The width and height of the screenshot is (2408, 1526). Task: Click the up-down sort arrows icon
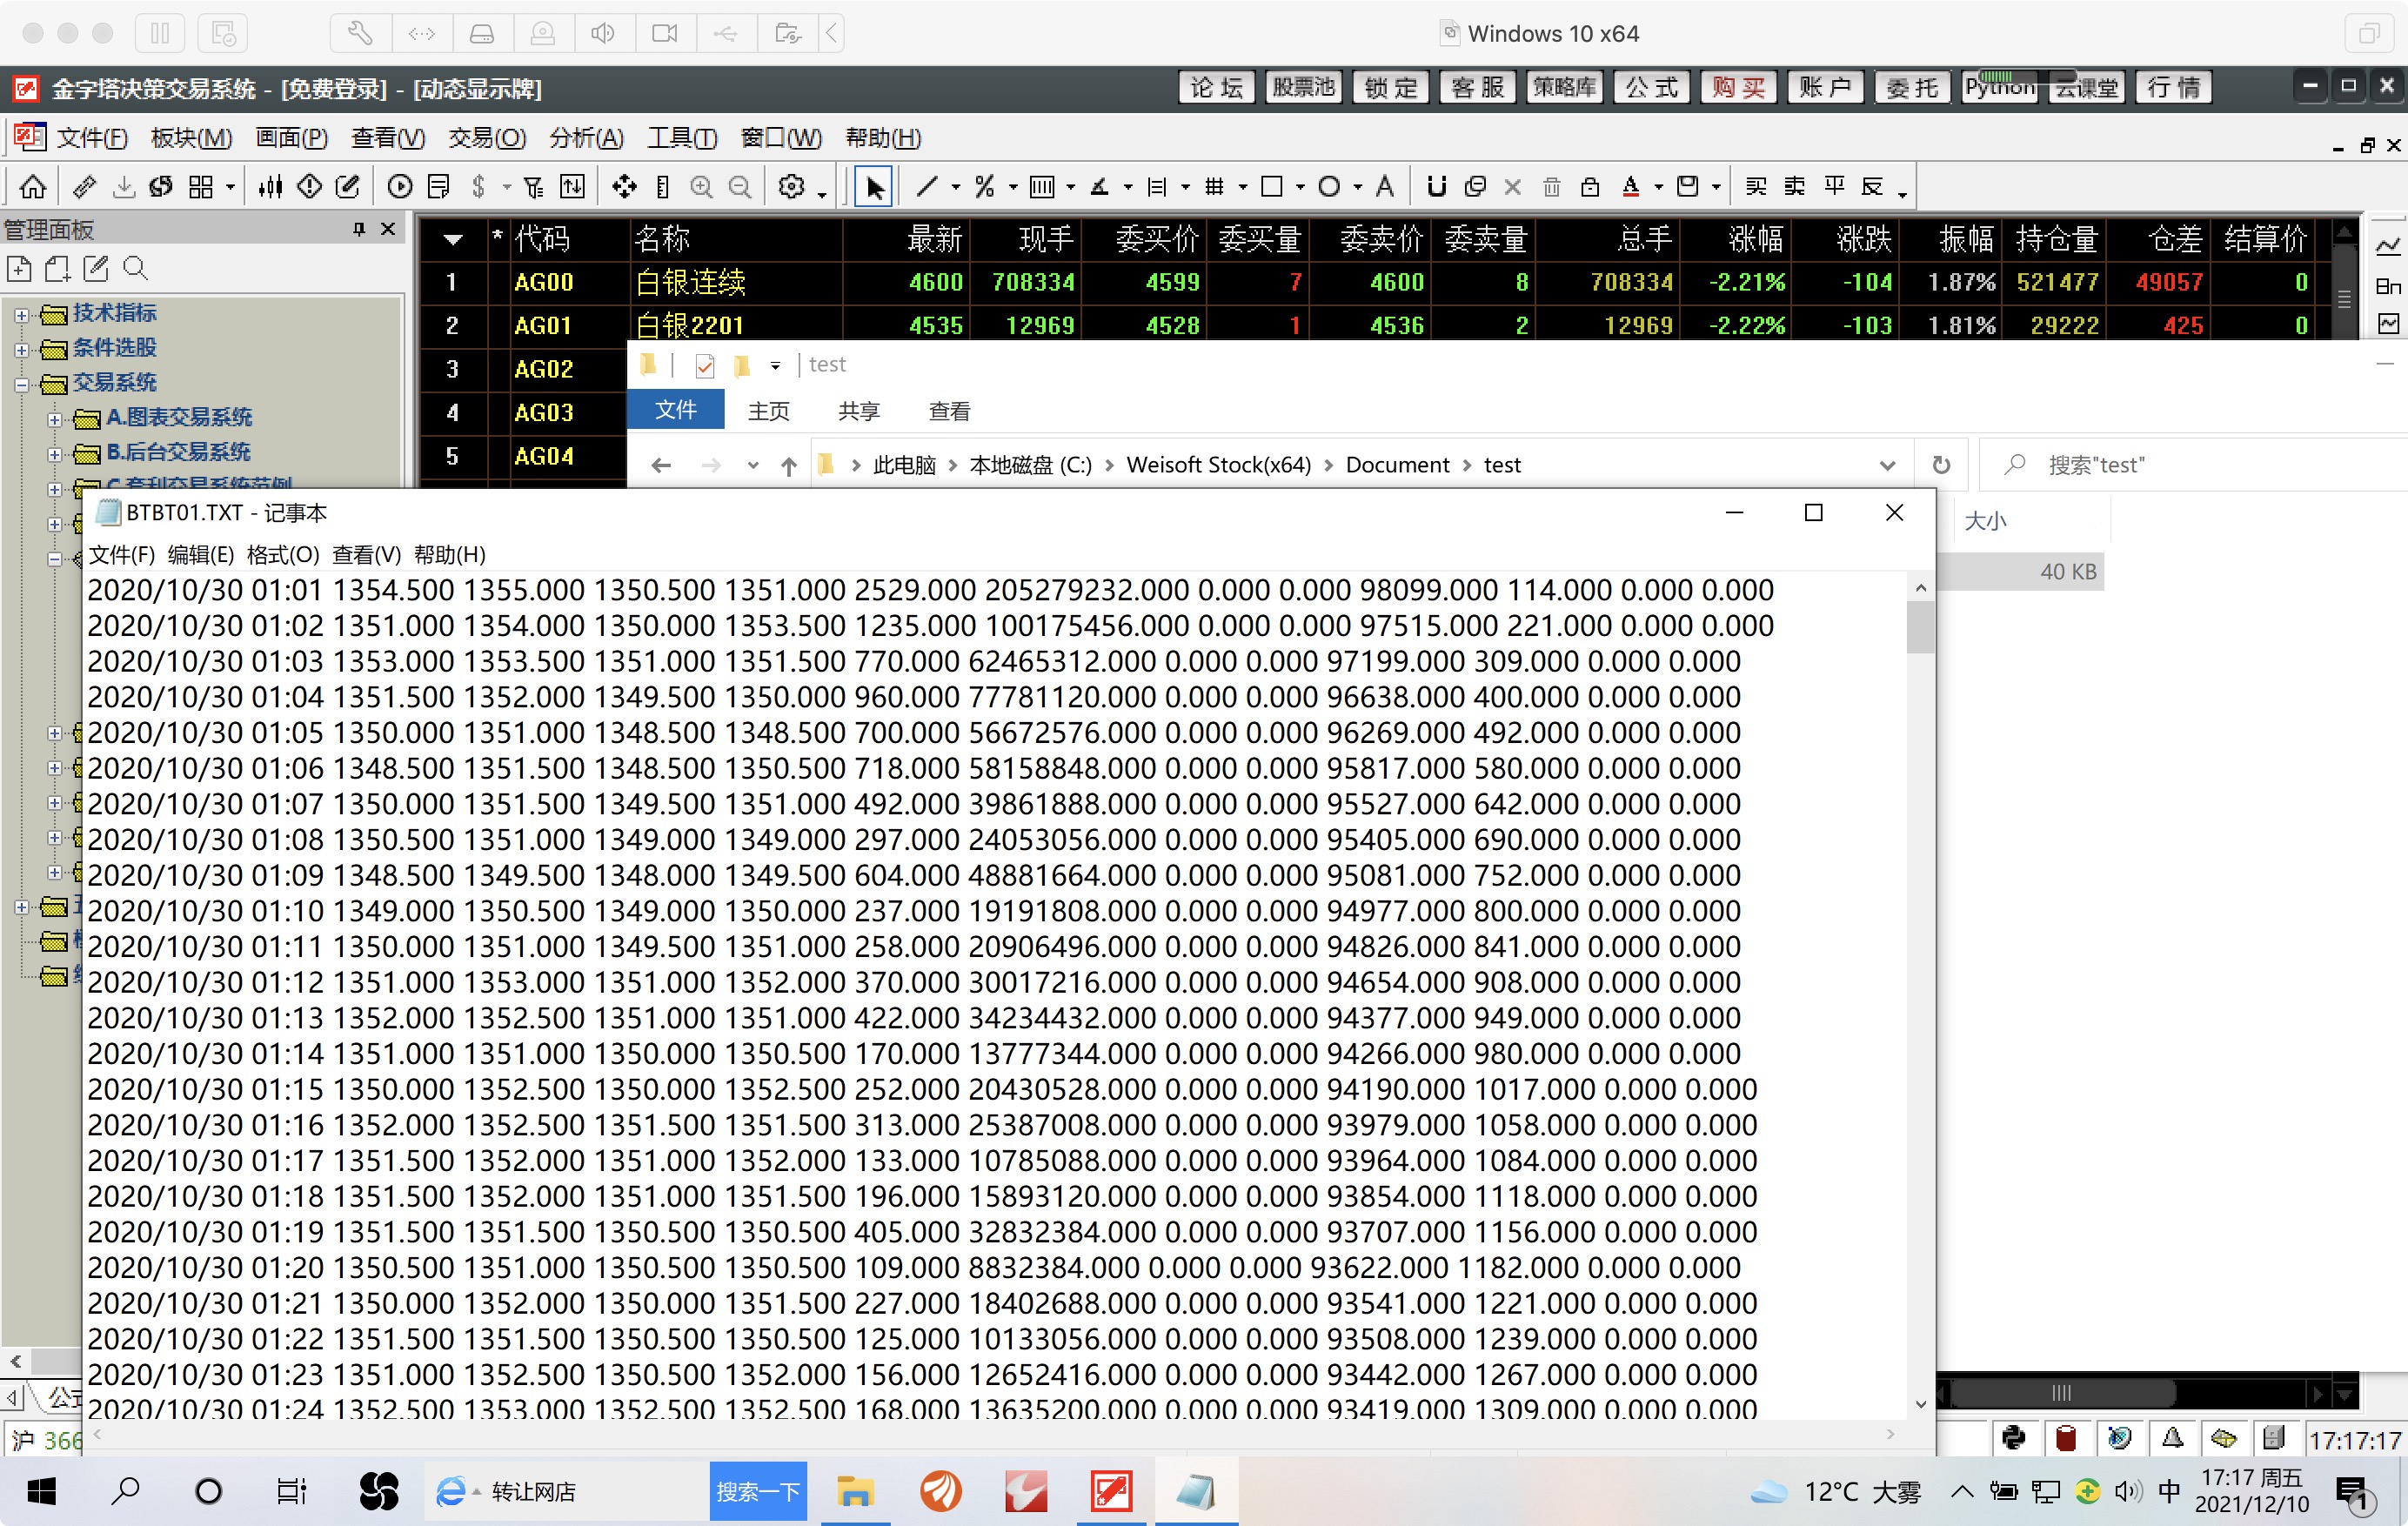(x=573, y=186)
